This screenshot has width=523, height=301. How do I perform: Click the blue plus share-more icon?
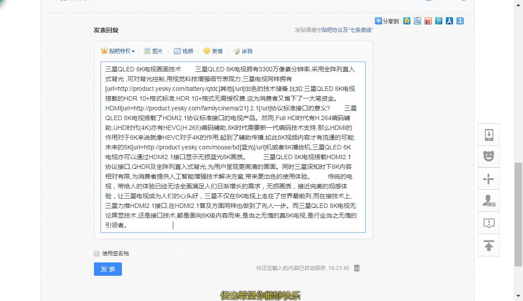378,21
